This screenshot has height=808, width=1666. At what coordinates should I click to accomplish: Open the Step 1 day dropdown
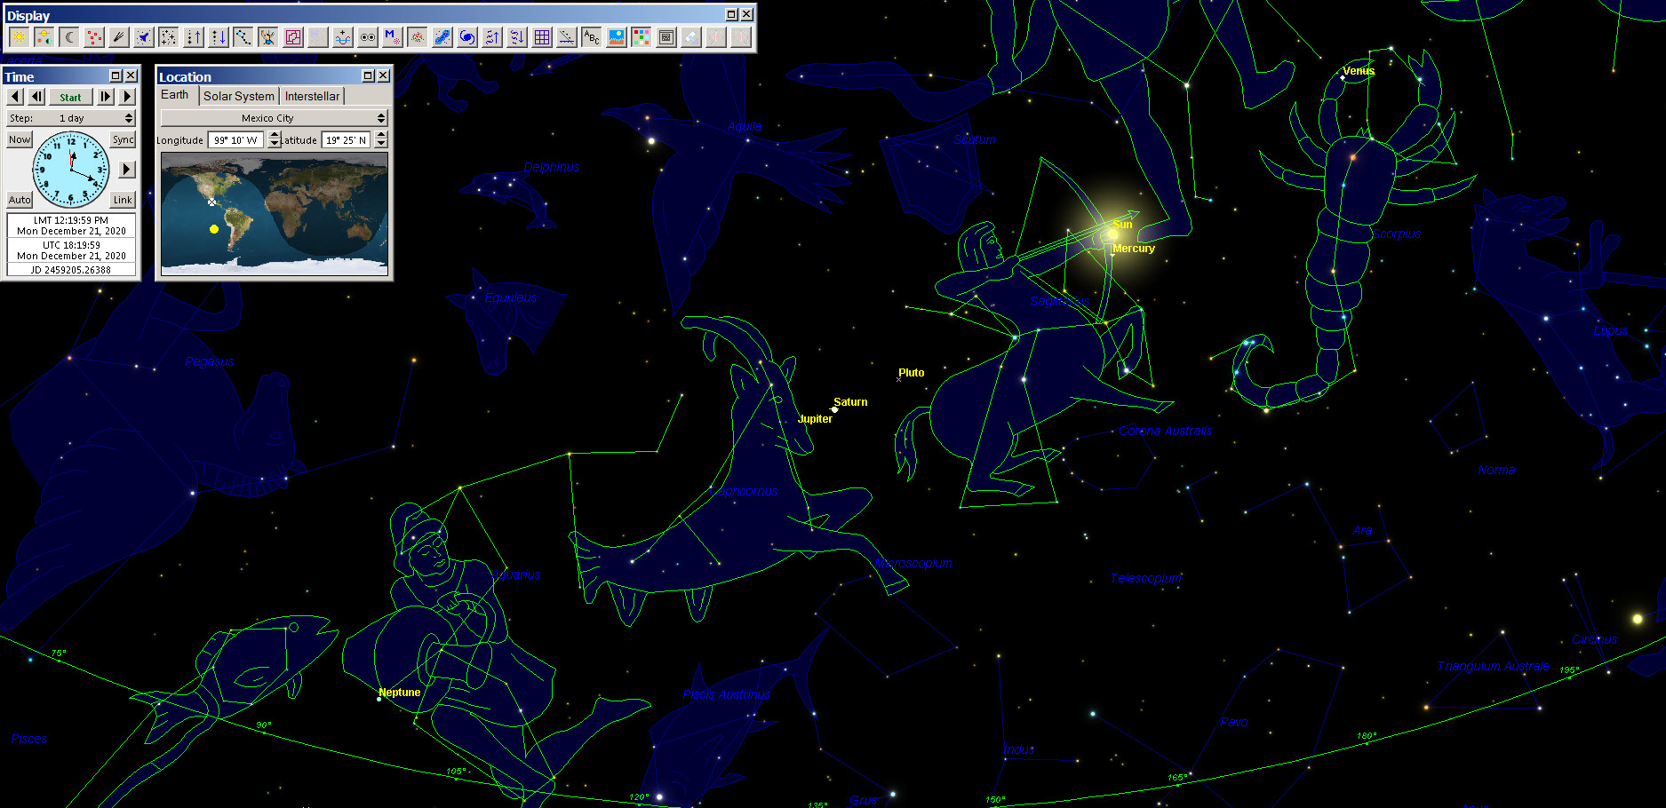tap(70, 118)
